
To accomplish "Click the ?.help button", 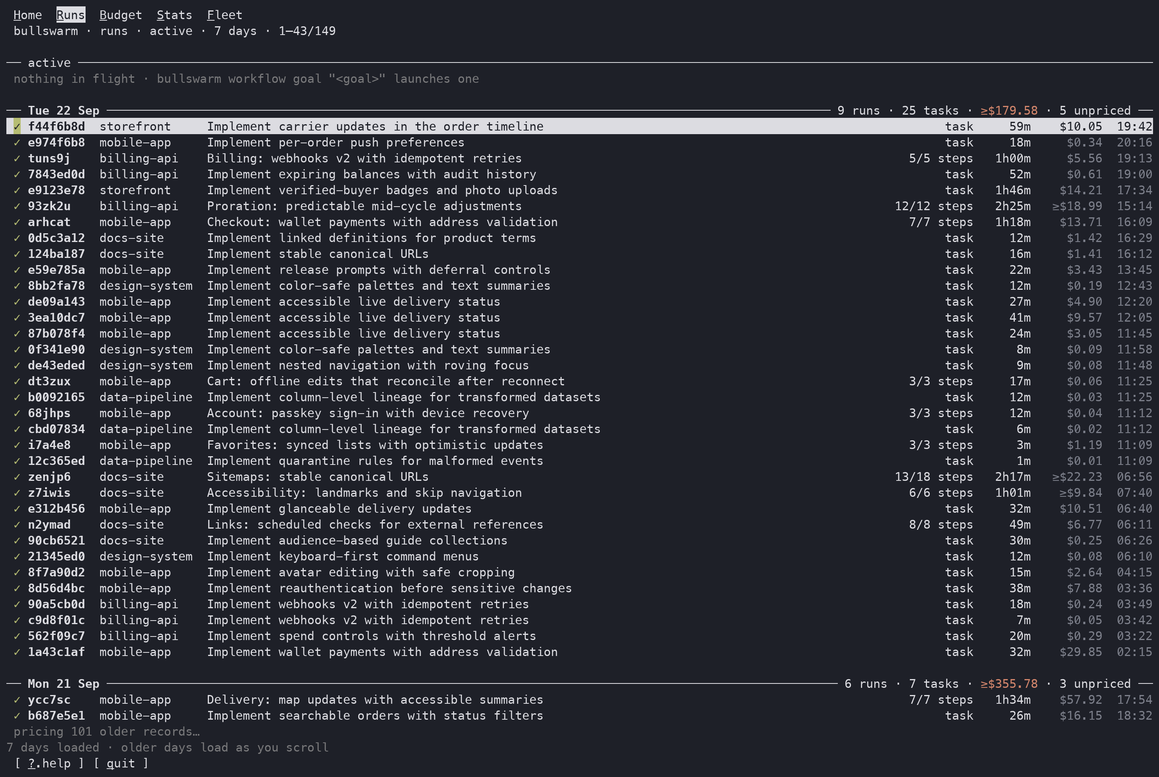I will [x=49, y=763].
